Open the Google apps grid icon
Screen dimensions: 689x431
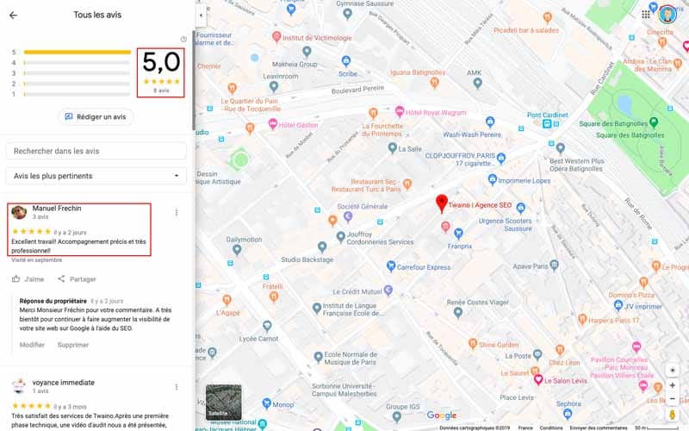[x=645, y=15]
